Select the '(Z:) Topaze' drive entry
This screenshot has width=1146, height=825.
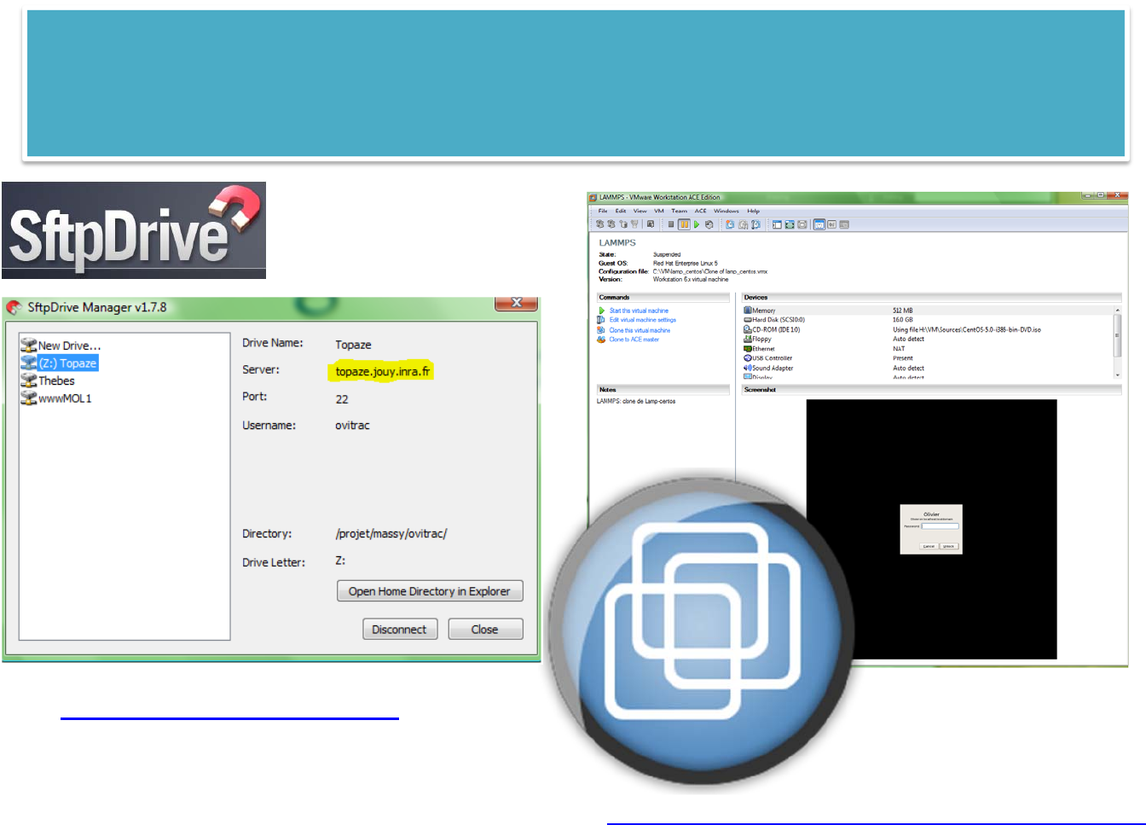pyautogui.click(x=67, y=363)
